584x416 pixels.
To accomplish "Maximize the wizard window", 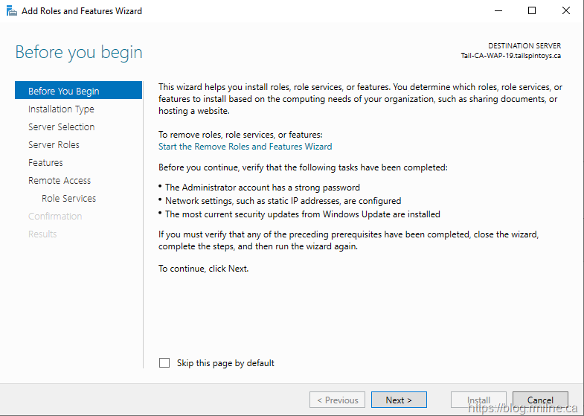I will coord(532,11).
